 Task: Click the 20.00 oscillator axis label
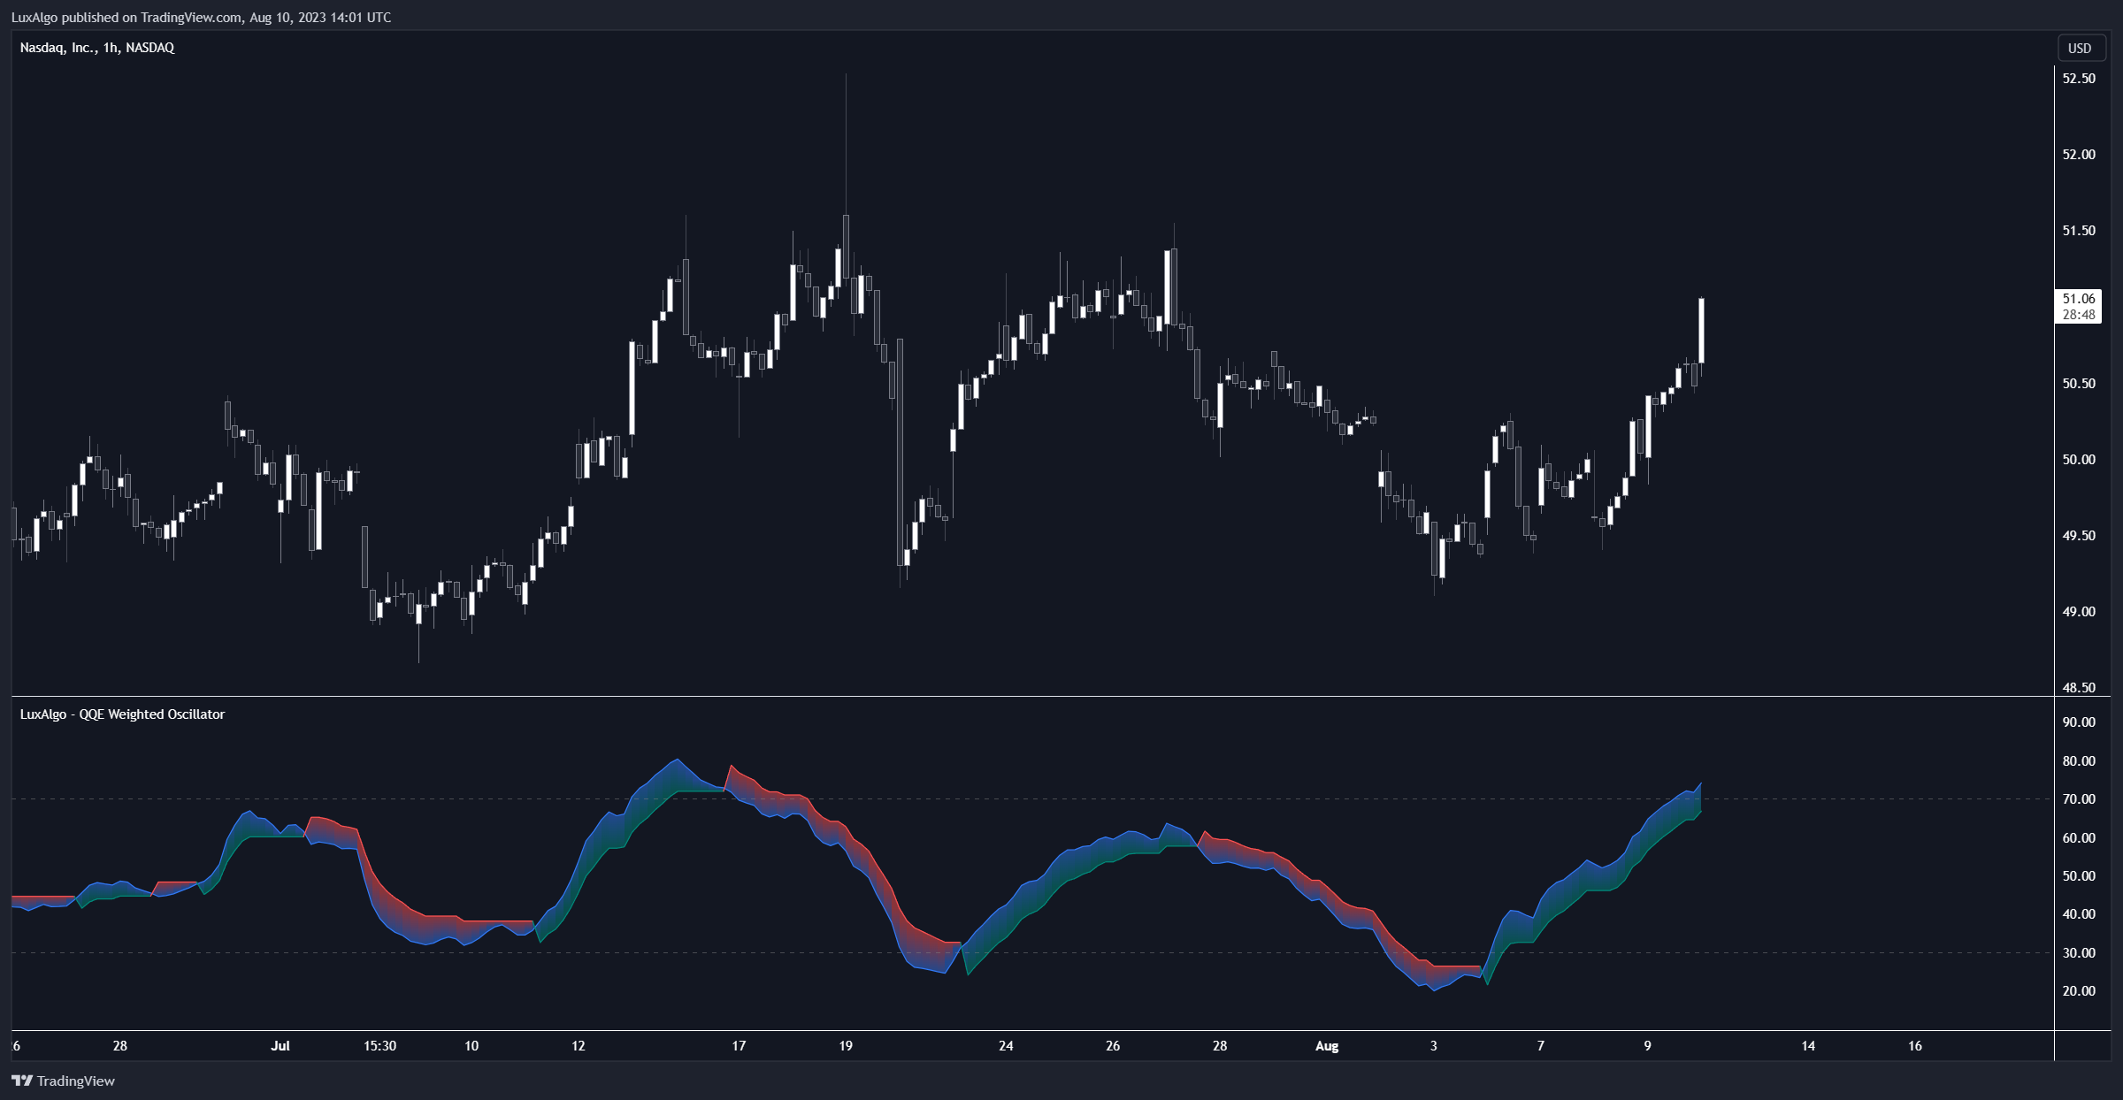coord(2079,991)
